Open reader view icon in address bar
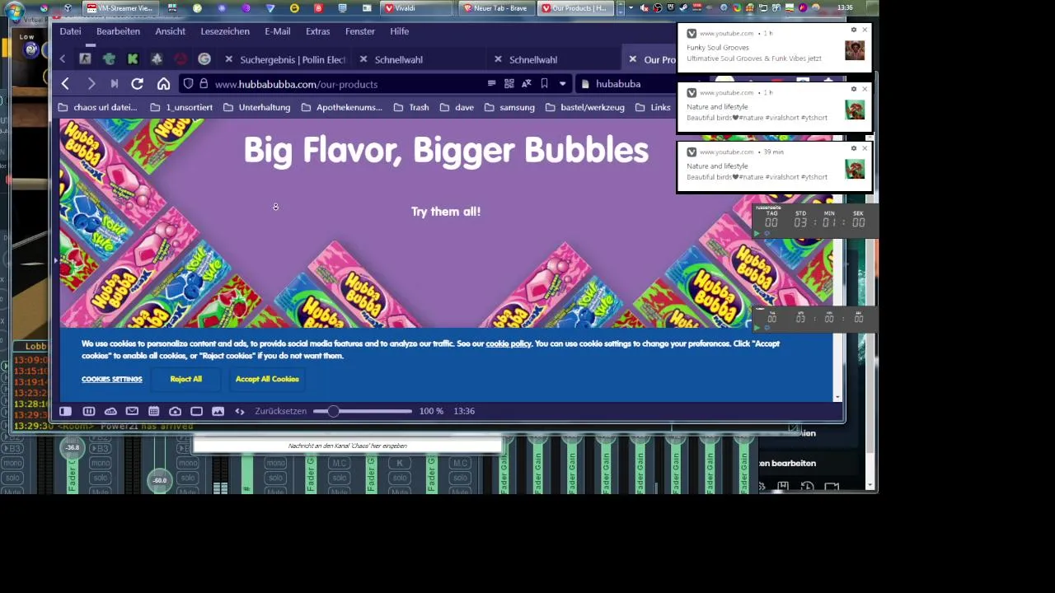 [491, 83]
